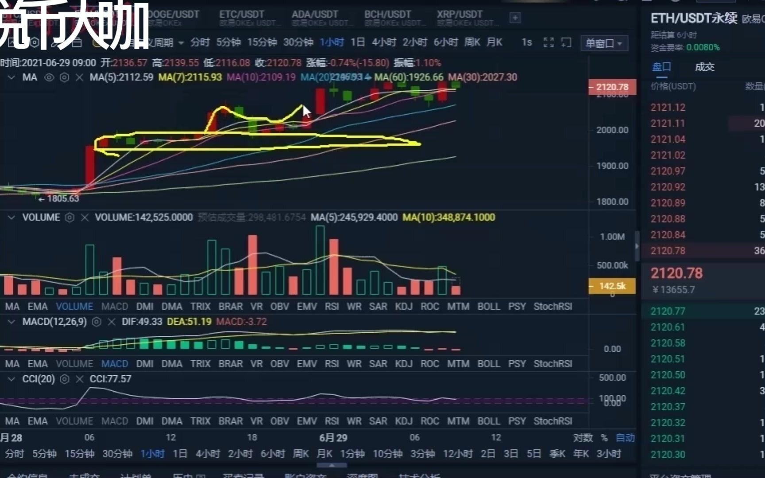Close the CCI indicator panel
765x478 pixels.
click(x=79, y=379)
